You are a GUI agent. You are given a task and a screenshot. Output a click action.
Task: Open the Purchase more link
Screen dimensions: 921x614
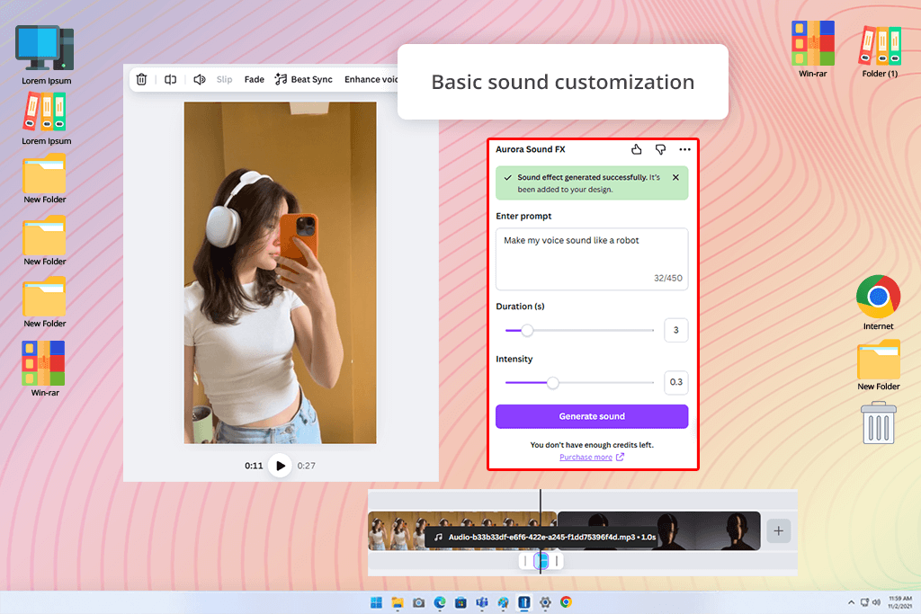(592, 458)
